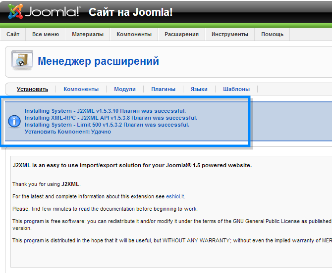Click the Установить Компонент: Удачно message
Screen dimensions: 332x273
(68, 132)
